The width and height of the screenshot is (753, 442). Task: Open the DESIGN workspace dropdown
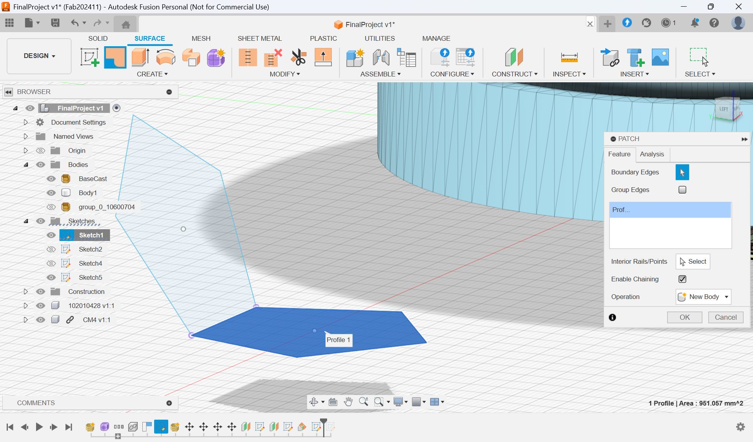(39, 56)
